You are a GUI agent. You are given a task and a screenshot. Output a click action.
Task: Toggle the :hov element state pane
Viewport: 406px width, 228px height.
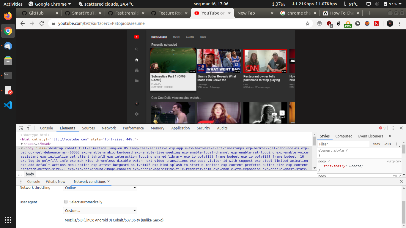pyautogui.click(x=376, y=144)
